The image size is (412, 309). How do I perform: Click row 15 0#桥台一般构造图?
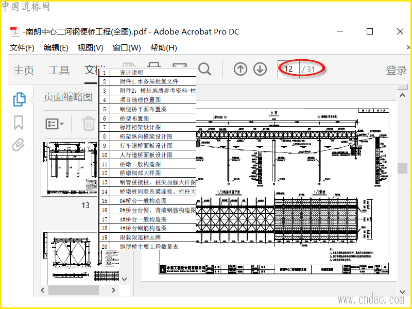click(147, 201)
